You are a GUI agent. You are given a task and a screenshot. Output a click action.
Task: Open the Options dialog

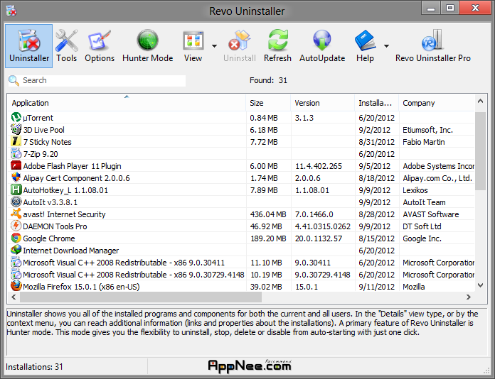coord(100,46)
